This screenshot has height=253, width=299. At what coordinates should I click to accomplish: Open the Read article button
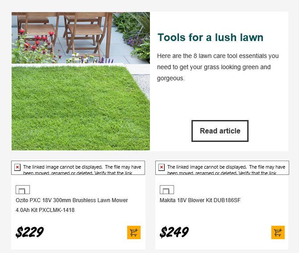(x=220, y=131)
